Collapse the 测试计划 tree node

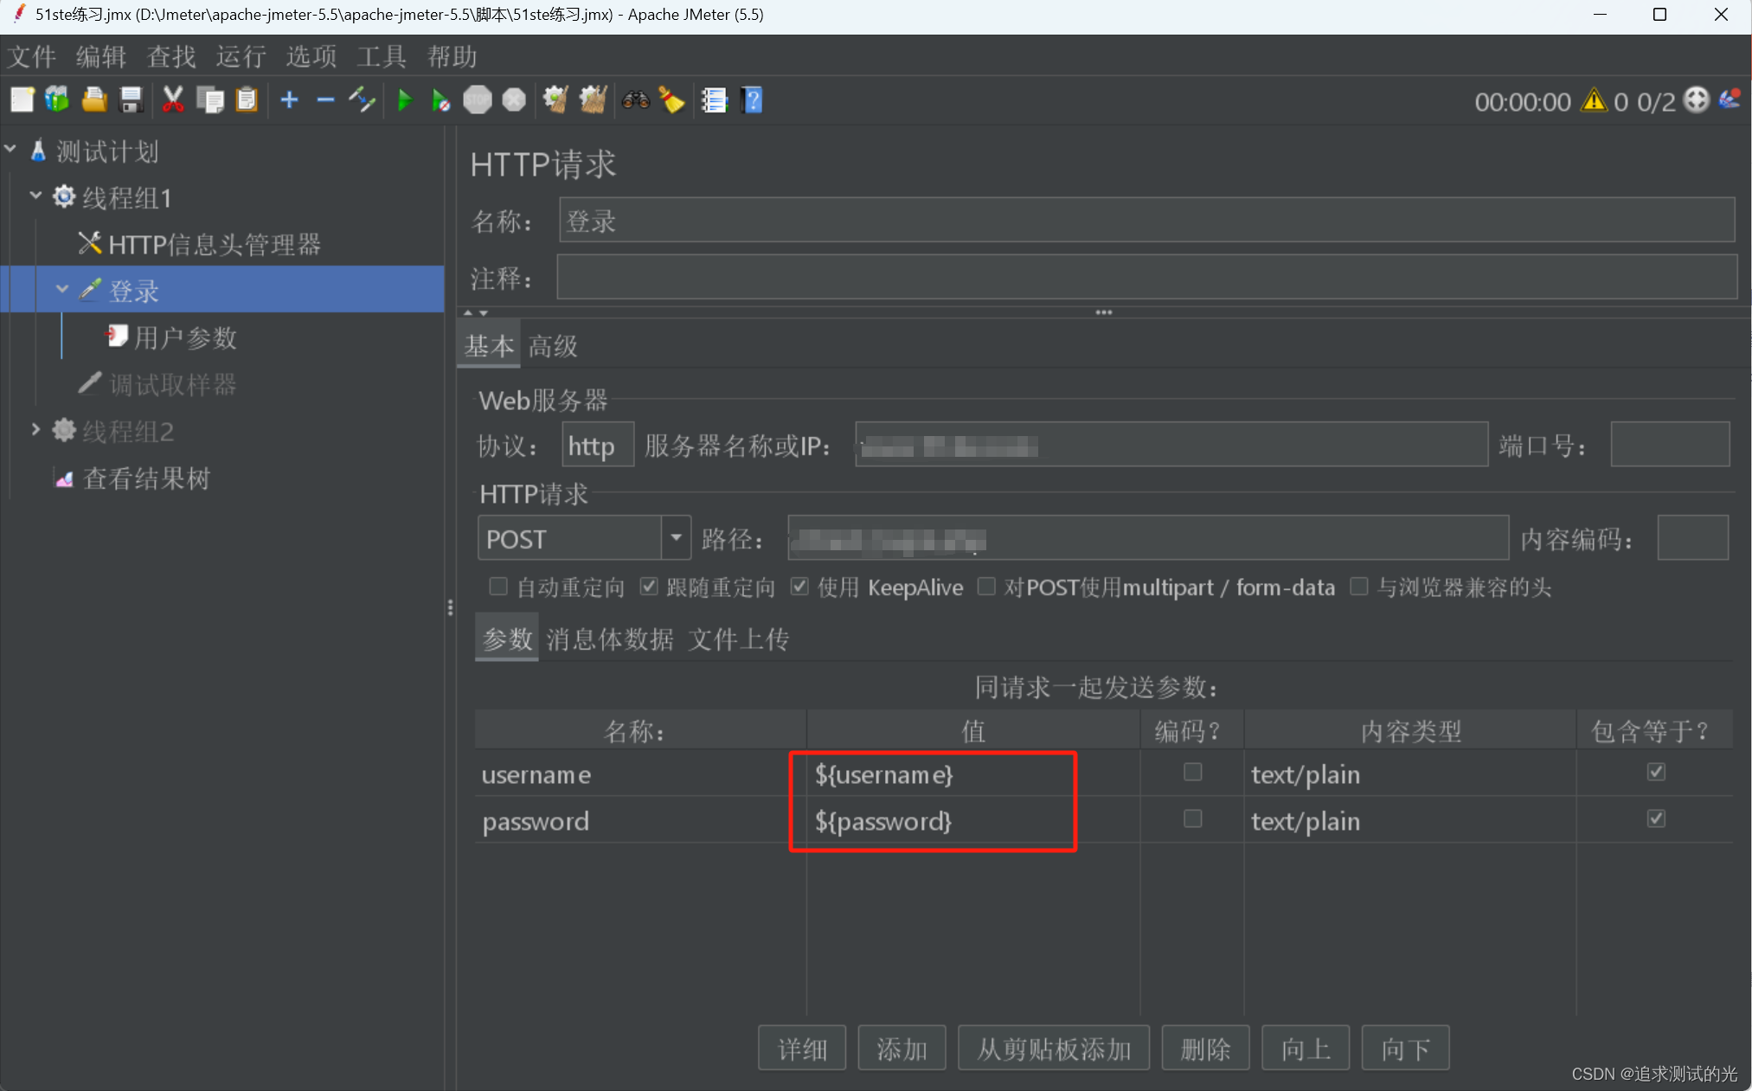click(x=10, y=149)
